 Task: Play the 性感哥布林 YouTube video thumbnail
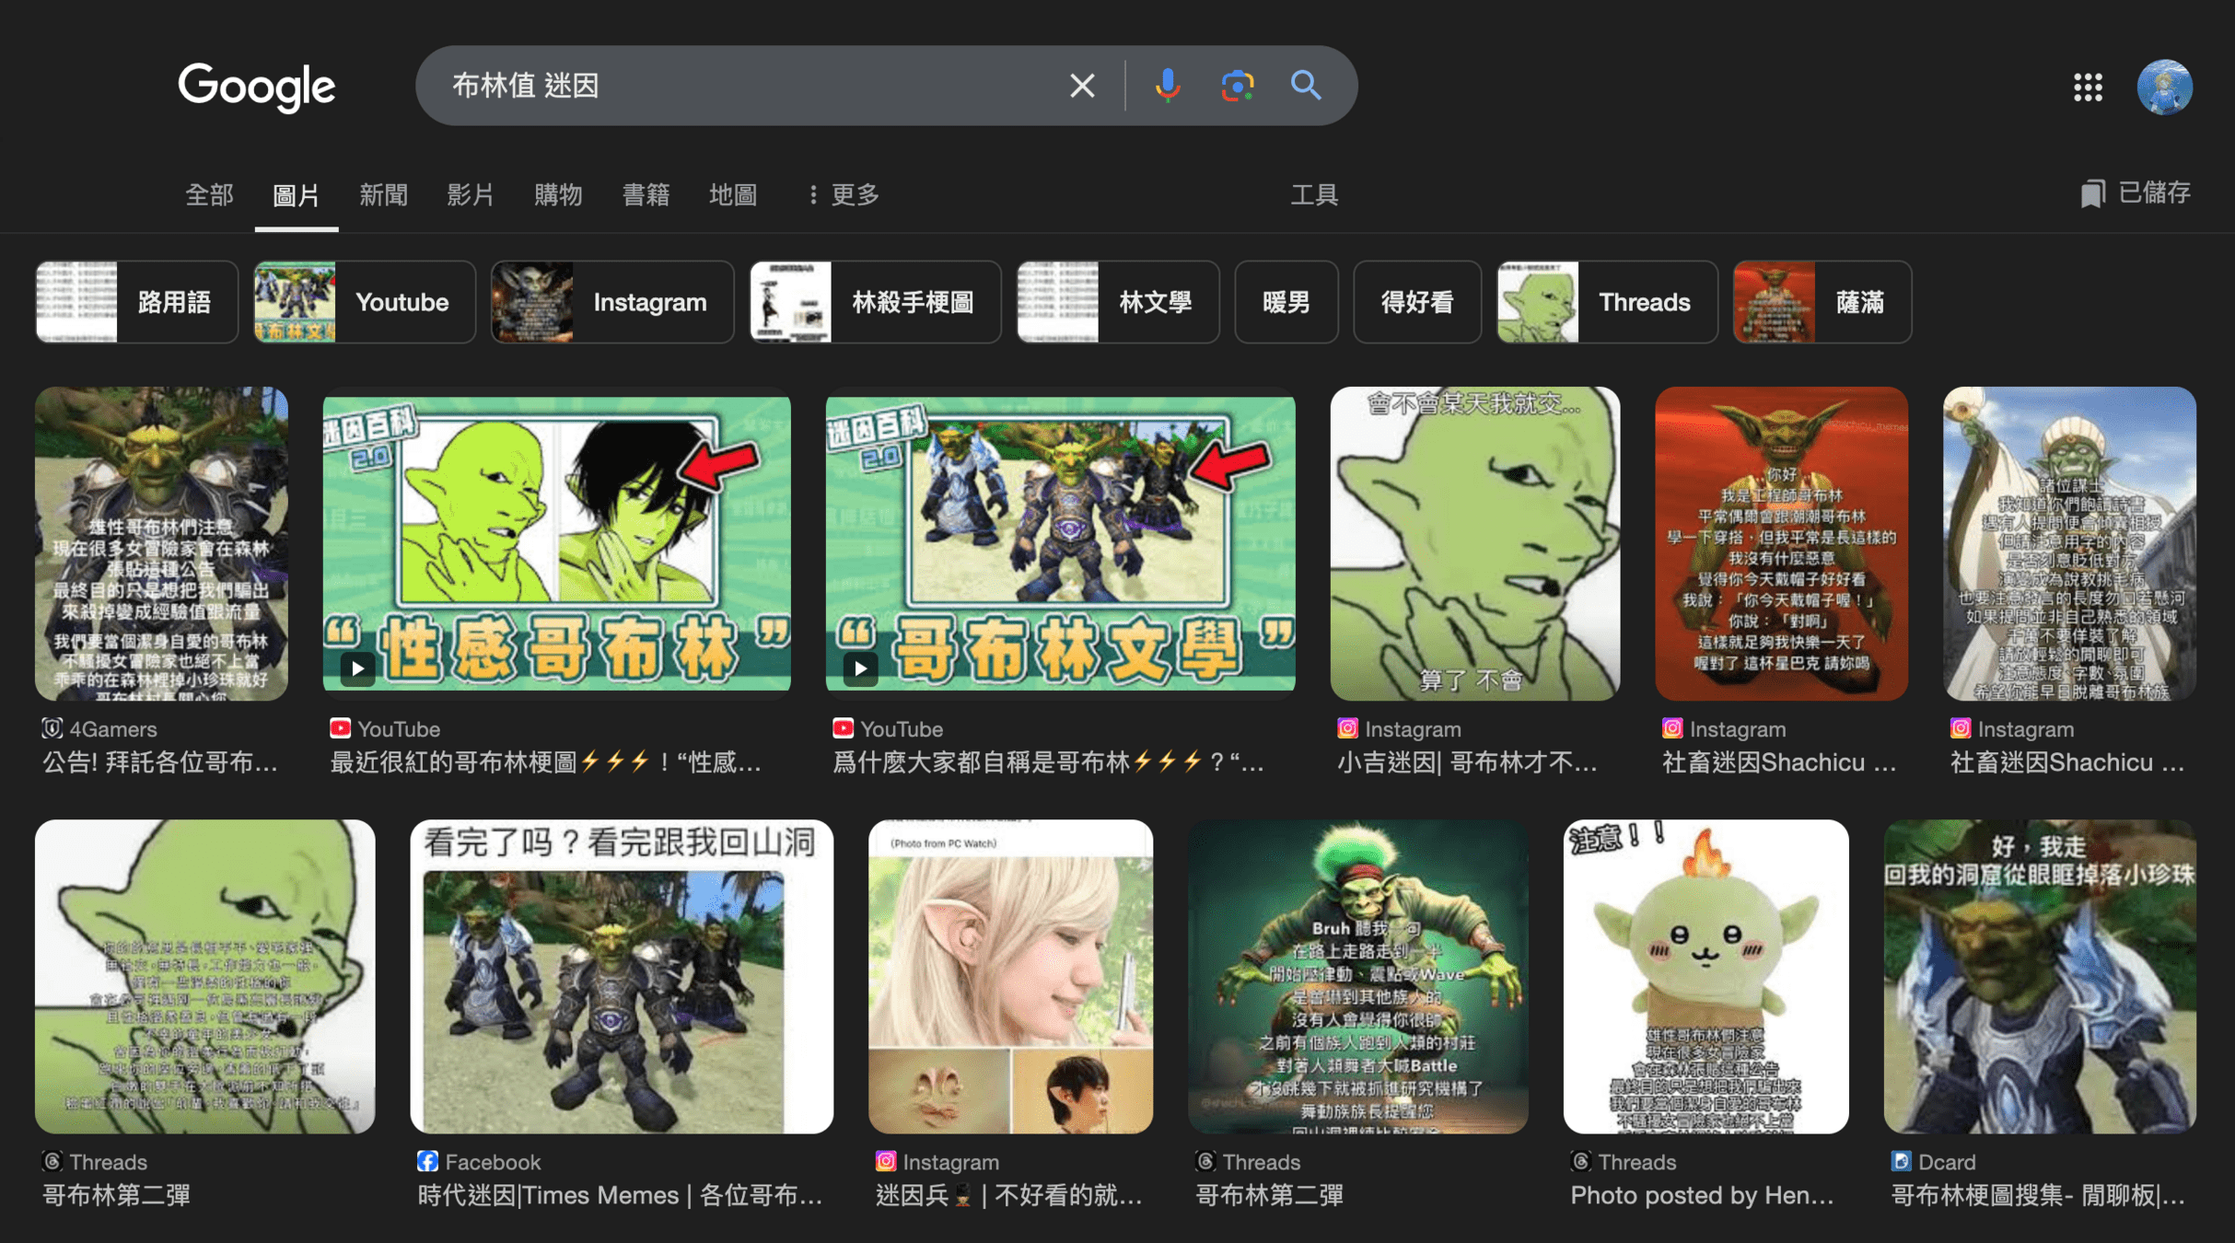[x=556, y=543]
